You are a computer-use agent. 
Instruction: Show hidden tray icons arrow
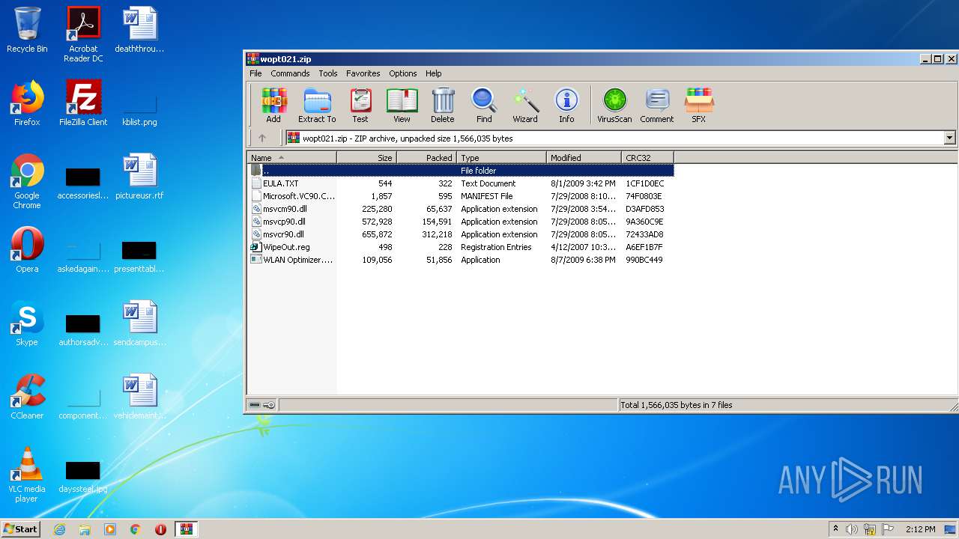[x=835, y=529]
